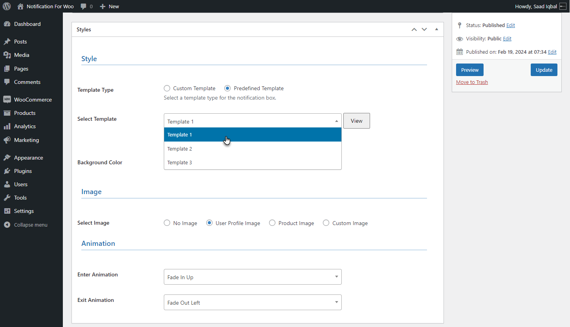Click the Move to Trash link
The width and height of the screenshot is (570, 327).
pos(472,82)
